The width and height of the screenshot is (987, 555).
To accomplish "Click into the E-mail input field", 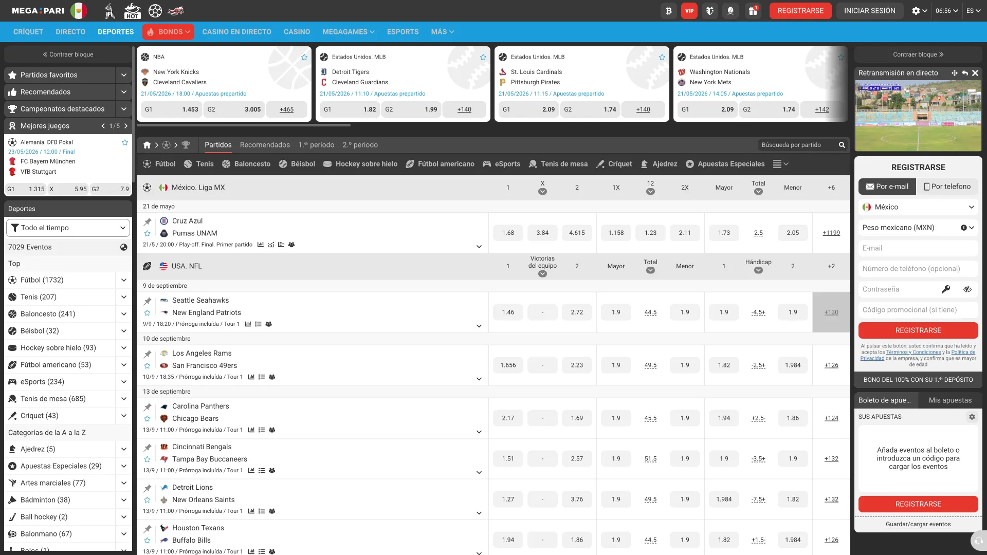I will 918,248.
